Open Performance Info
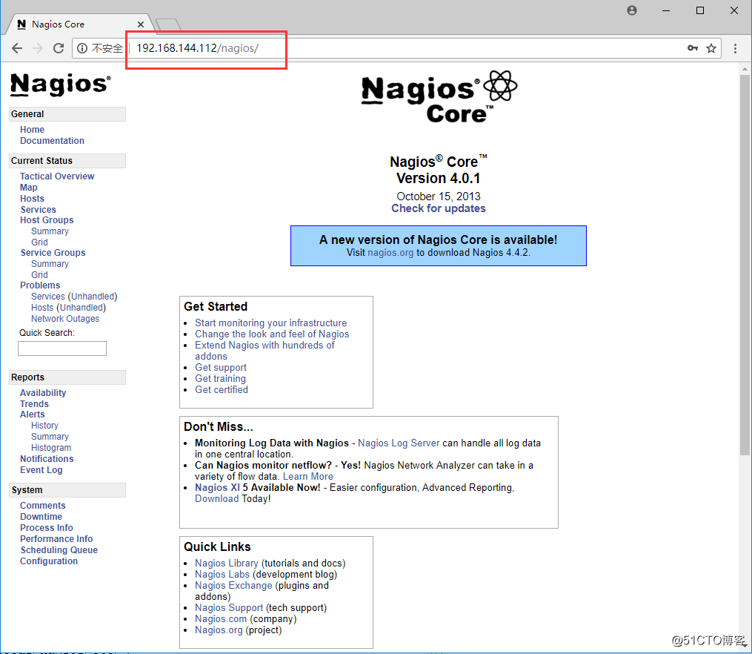The image size is (752, 654). click(x=56, y=538)
